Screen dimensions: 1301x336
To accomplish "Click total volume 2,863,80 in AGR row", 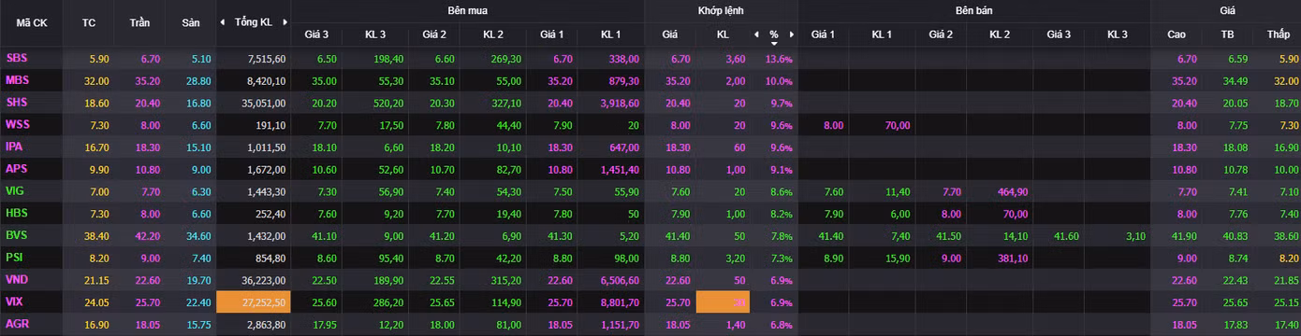I will coord(267,325).
